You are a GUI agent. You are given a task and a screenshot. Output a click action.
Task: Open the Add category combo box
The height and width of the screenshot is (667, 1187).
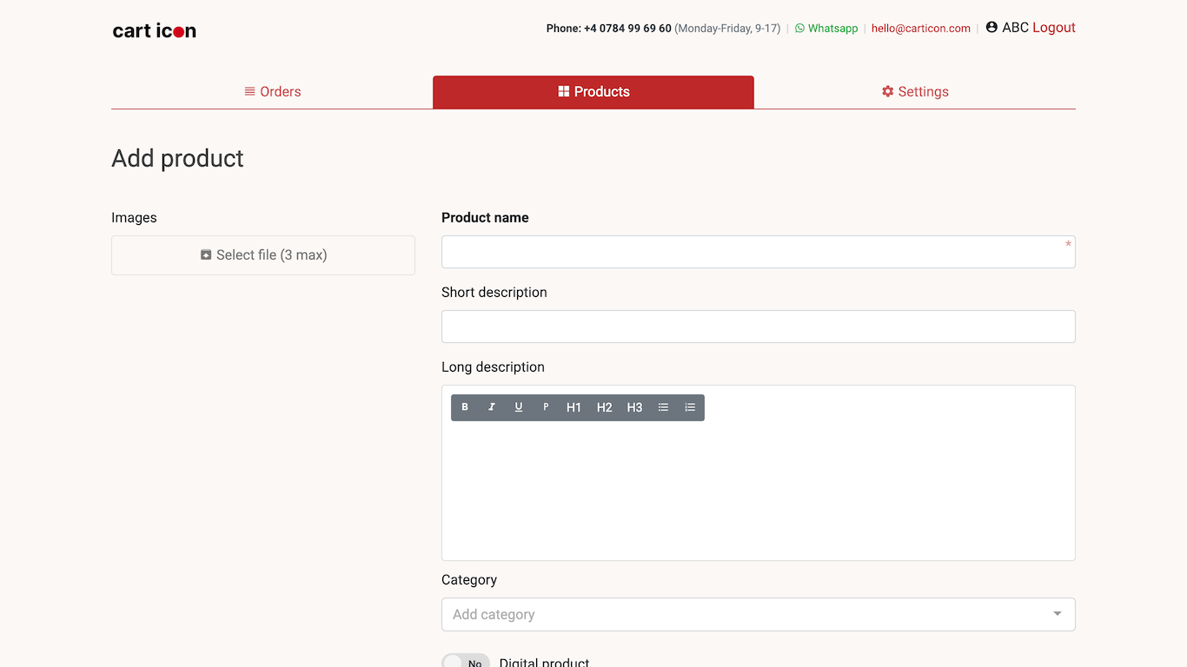pyautogui.click(x=759, y=614)
